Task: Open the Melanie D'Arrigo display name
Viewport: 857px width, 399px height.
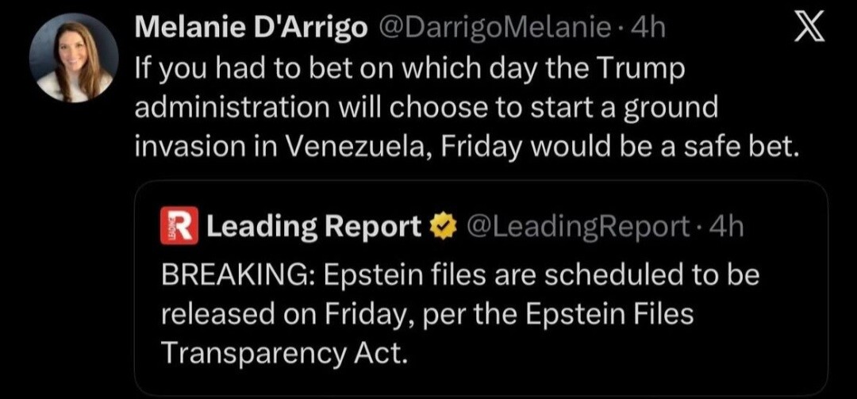Action: [x=252, y=29]
